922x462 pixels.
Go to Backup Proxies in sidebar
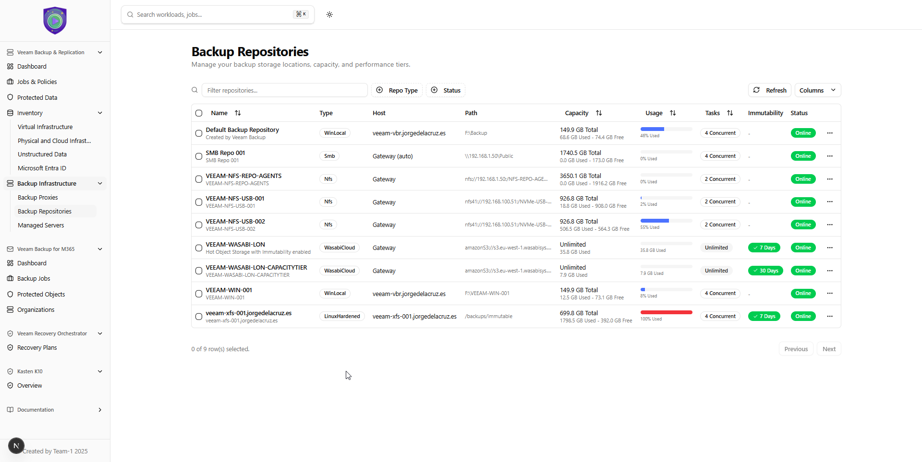pyautogui.click(x=38, y=198)
